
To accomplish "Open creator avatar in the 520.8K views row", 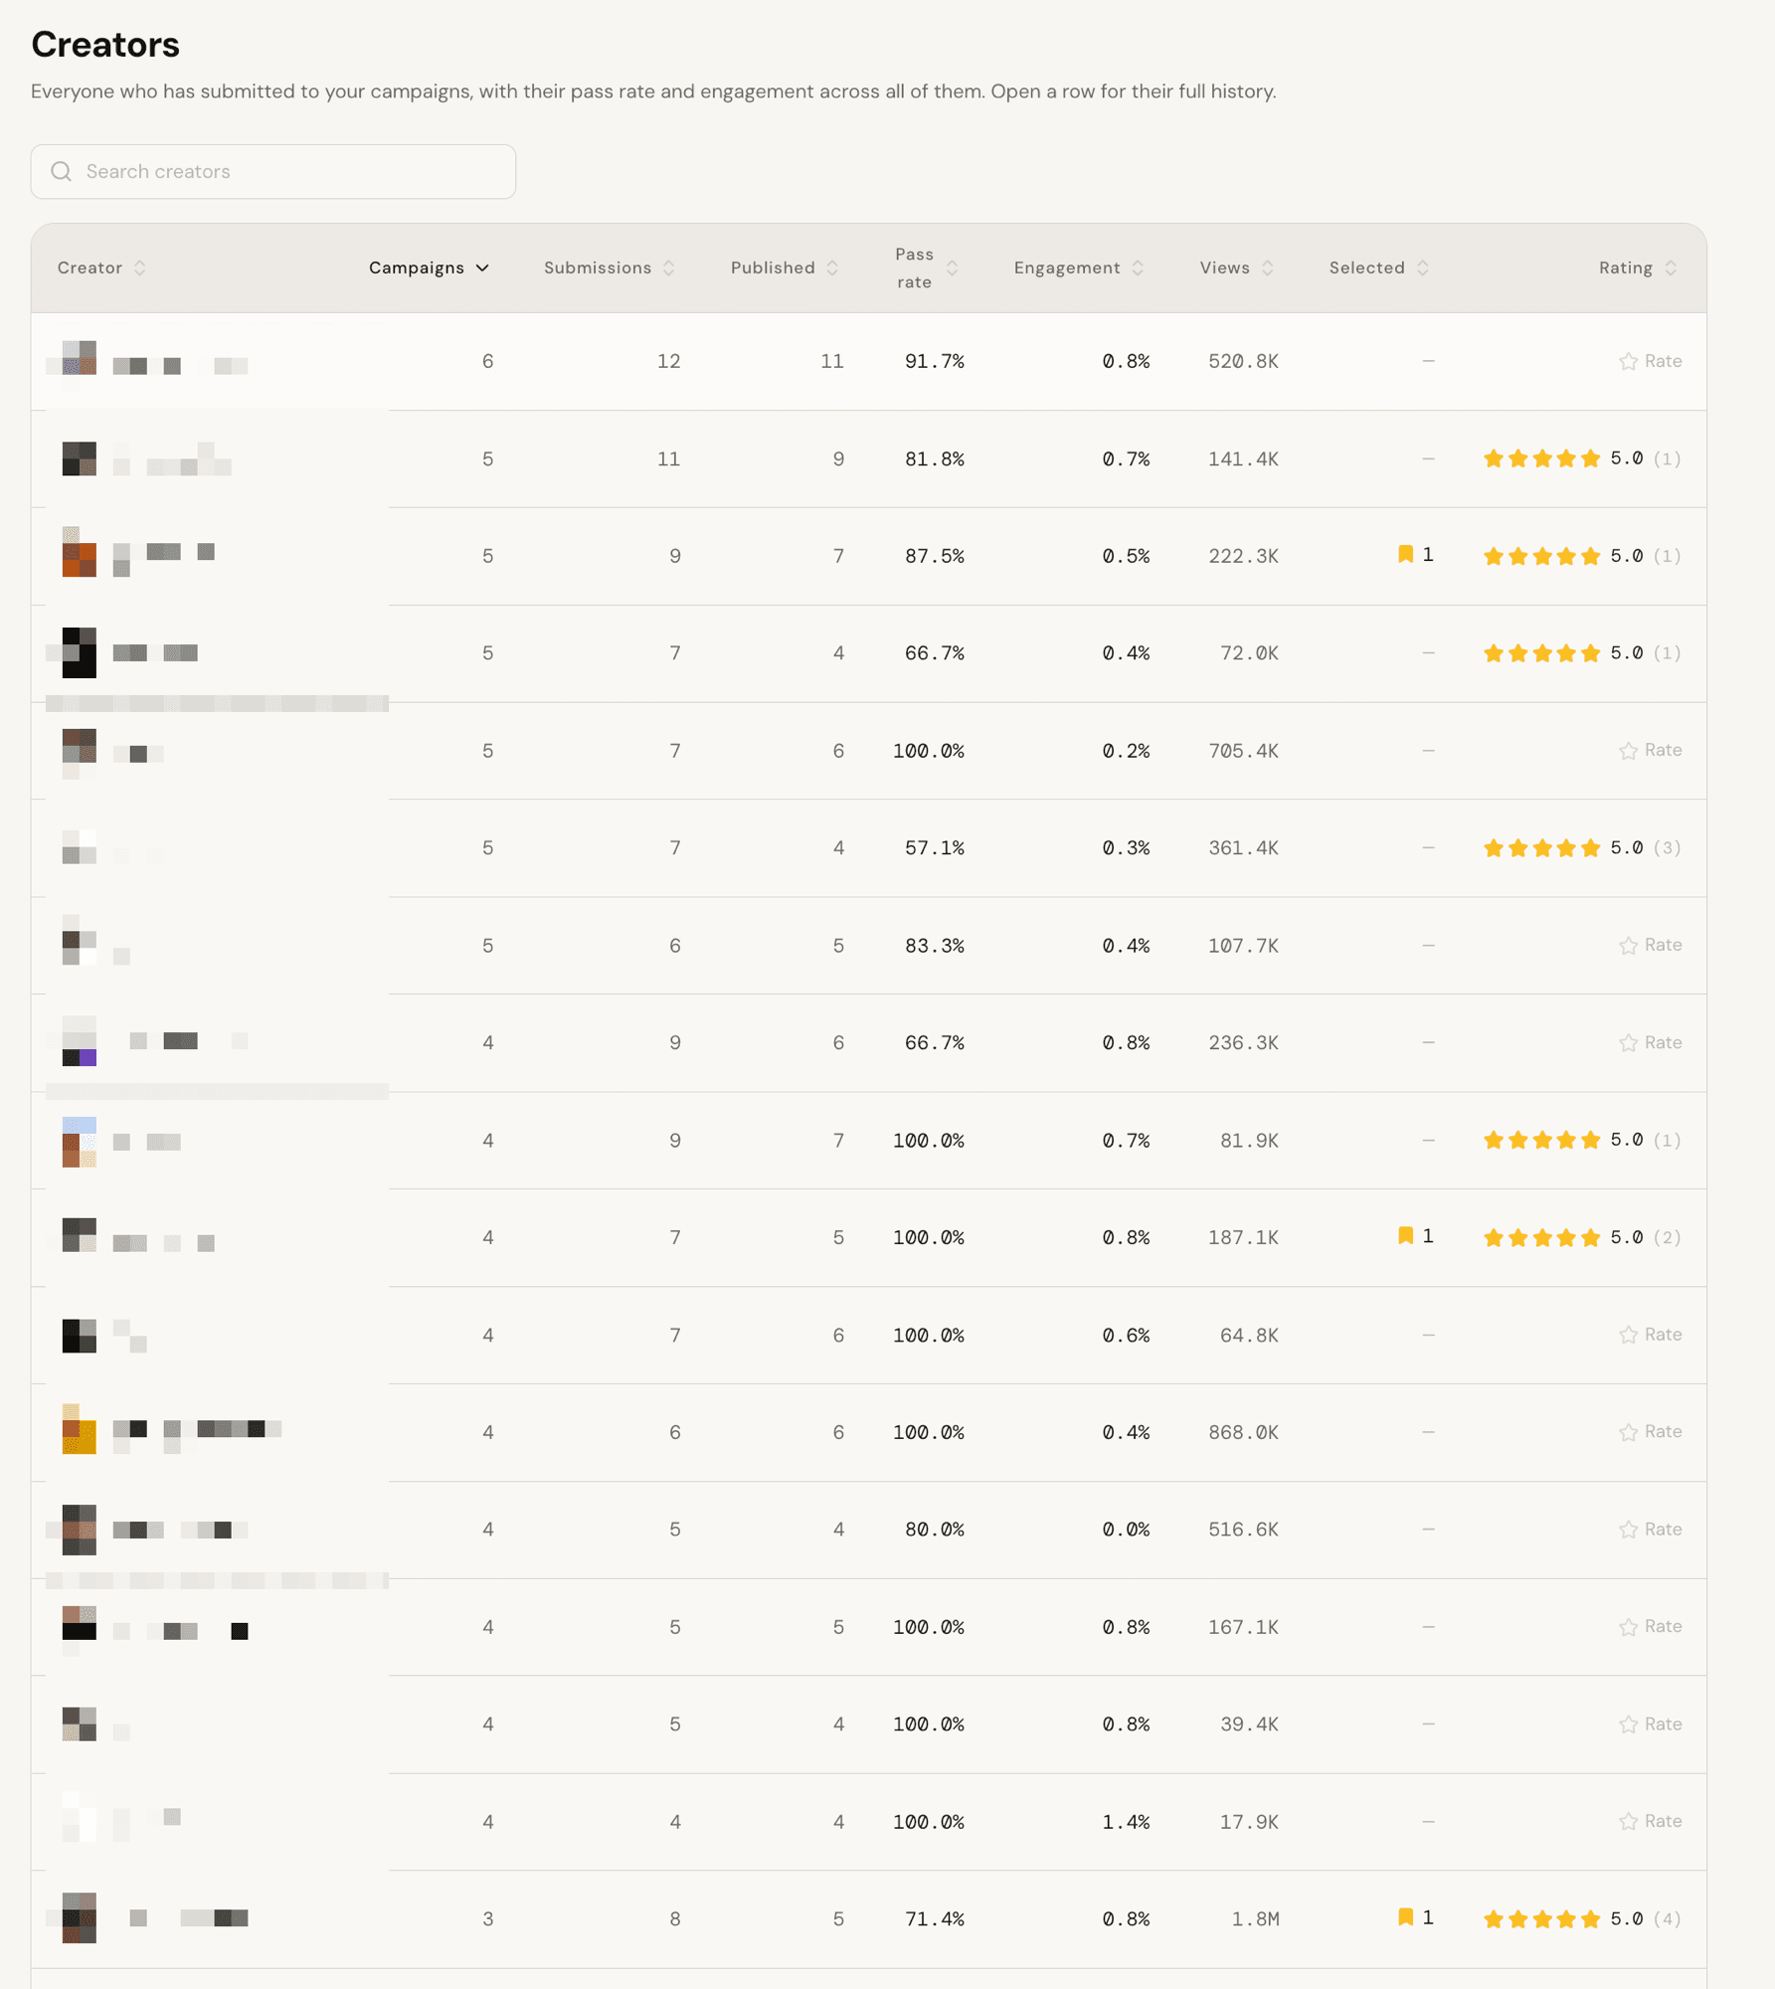I will (x=80, y=358).
